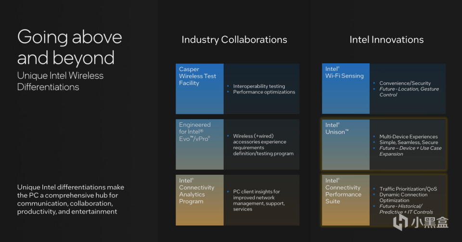Select the "Multi-Device Experiences" bullet
This screenshot has width=462, height=242.
pyautogui.click(x=409, y=137)
